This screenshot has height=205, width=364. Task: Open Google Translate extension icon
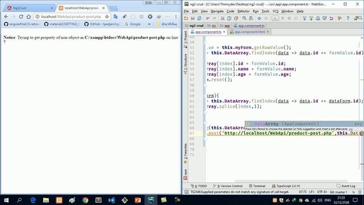(115, 17)
